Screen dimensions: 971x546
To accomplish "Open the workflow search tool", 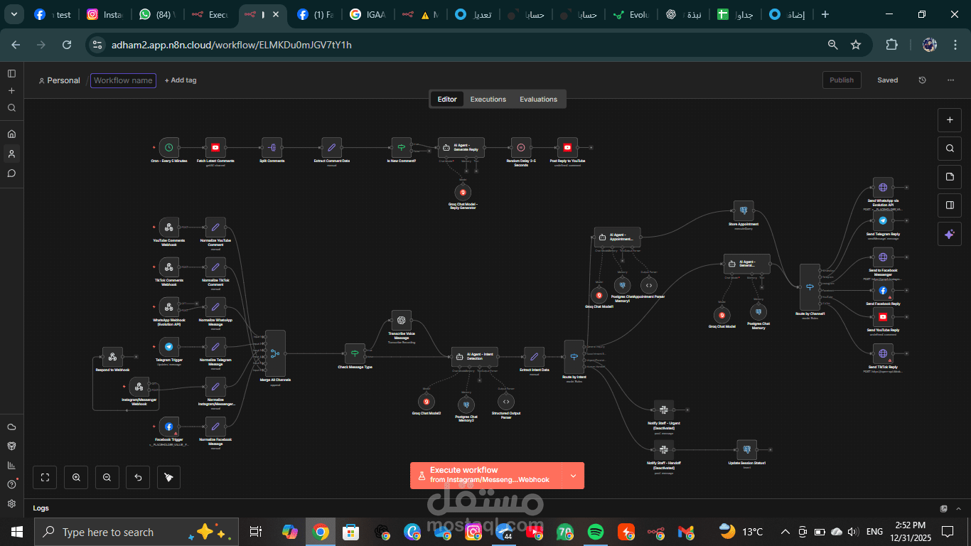I will (x=950, y=149).
